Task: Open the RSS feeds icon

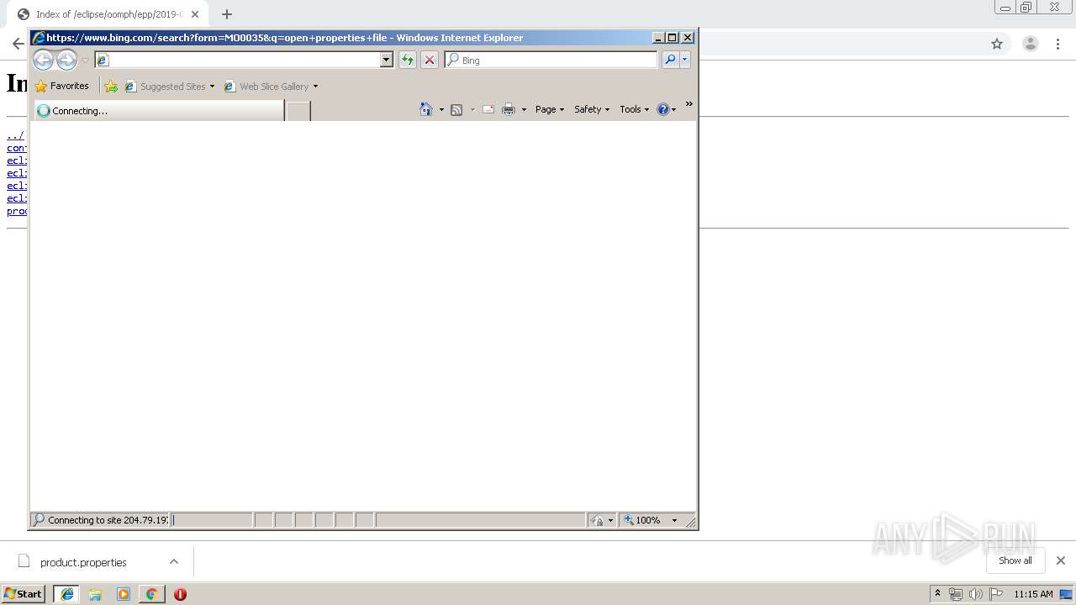Action: click(x=456, y=109)
